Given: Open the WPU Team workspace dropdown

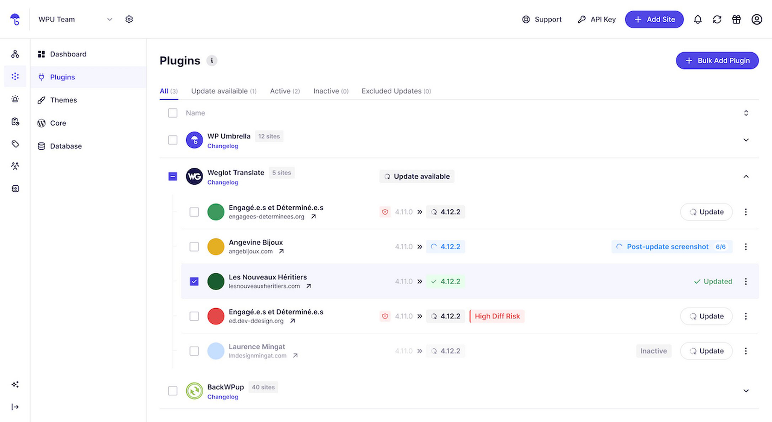Looking at the screenshot, I should [x=75, y=19].
